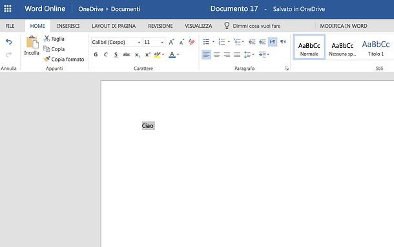Apply Normale style
This screenshot has height=247, width=394.
pos(309,47)
